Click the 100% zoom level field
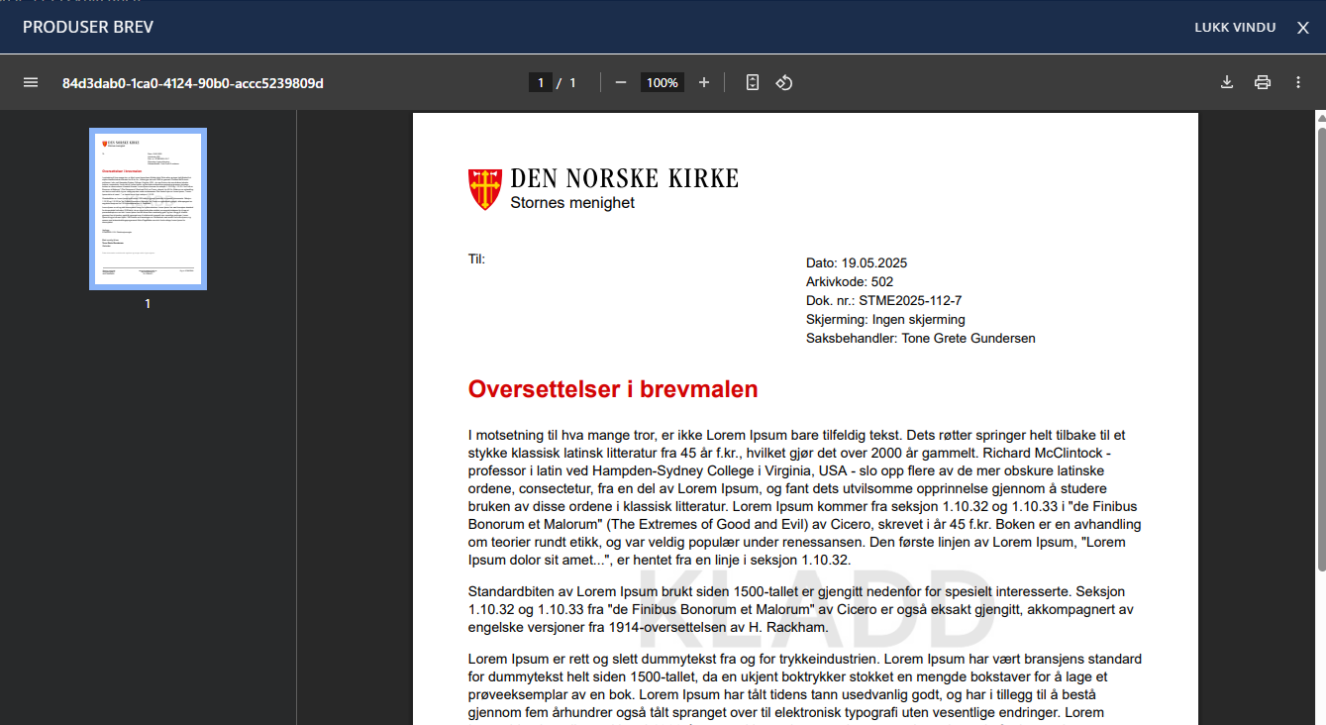Screen dimensions: 1326x725 [x=663, y=82]
